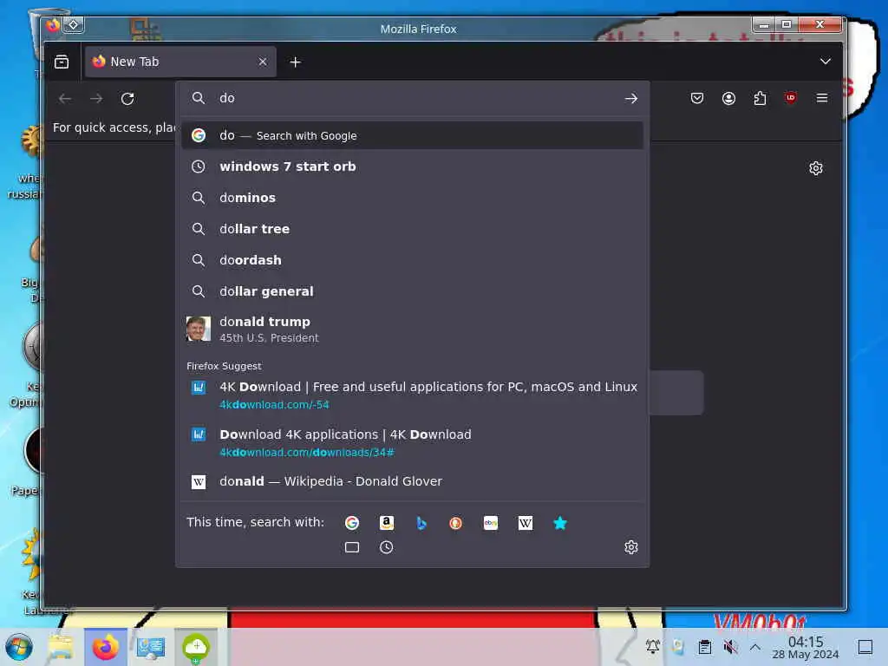
Task: Open Firefox title bar window menu icon
Action: point(53,25)
